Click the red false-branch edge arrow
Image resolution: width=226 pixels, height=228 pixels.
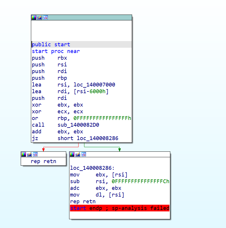[x=43, y=149]
